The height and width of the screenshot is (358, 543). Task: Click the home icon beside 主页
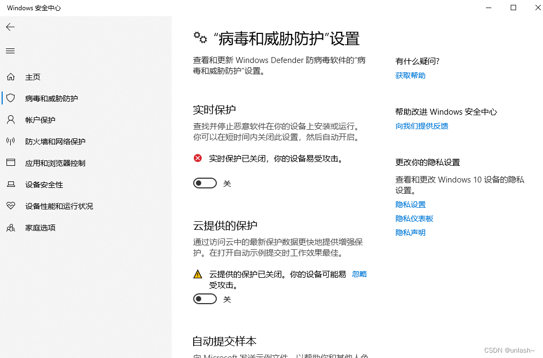click(11, 76)
